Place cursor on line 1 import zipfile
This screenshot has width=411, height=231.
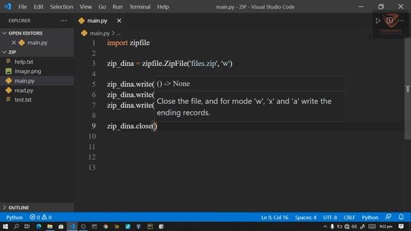click(128, 43)
